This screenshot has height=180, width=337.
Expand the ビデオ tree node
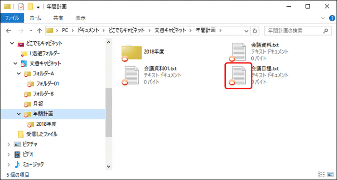click(9, 155)
